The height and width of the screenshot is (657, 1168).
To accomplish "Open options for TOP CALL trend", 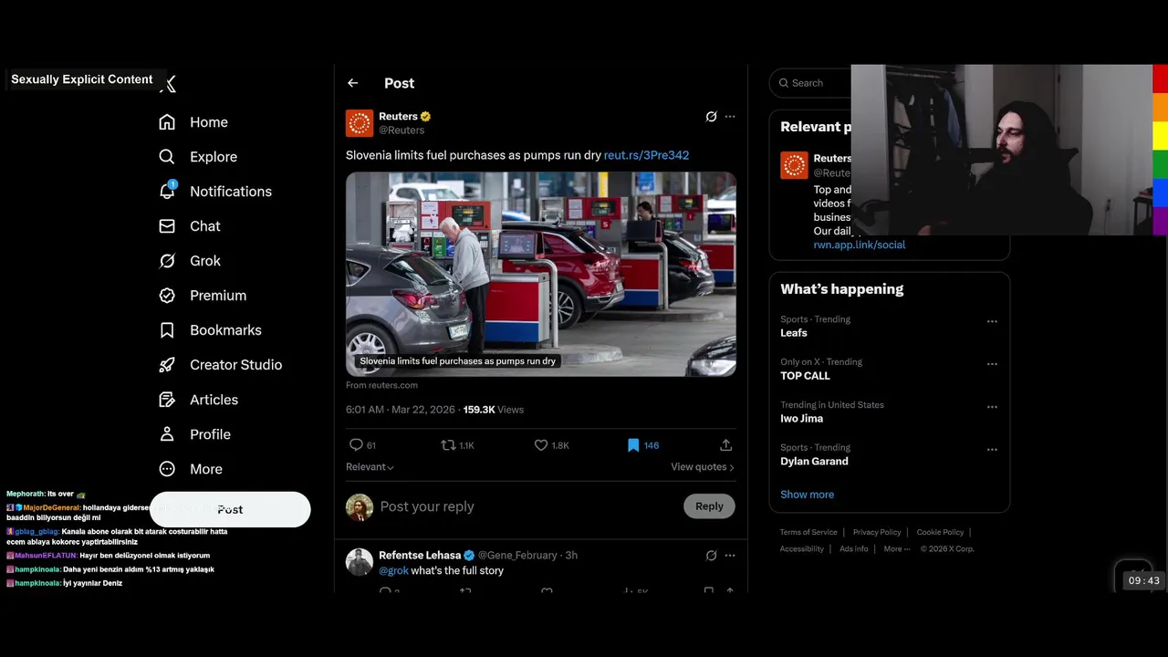I will 992,364.
